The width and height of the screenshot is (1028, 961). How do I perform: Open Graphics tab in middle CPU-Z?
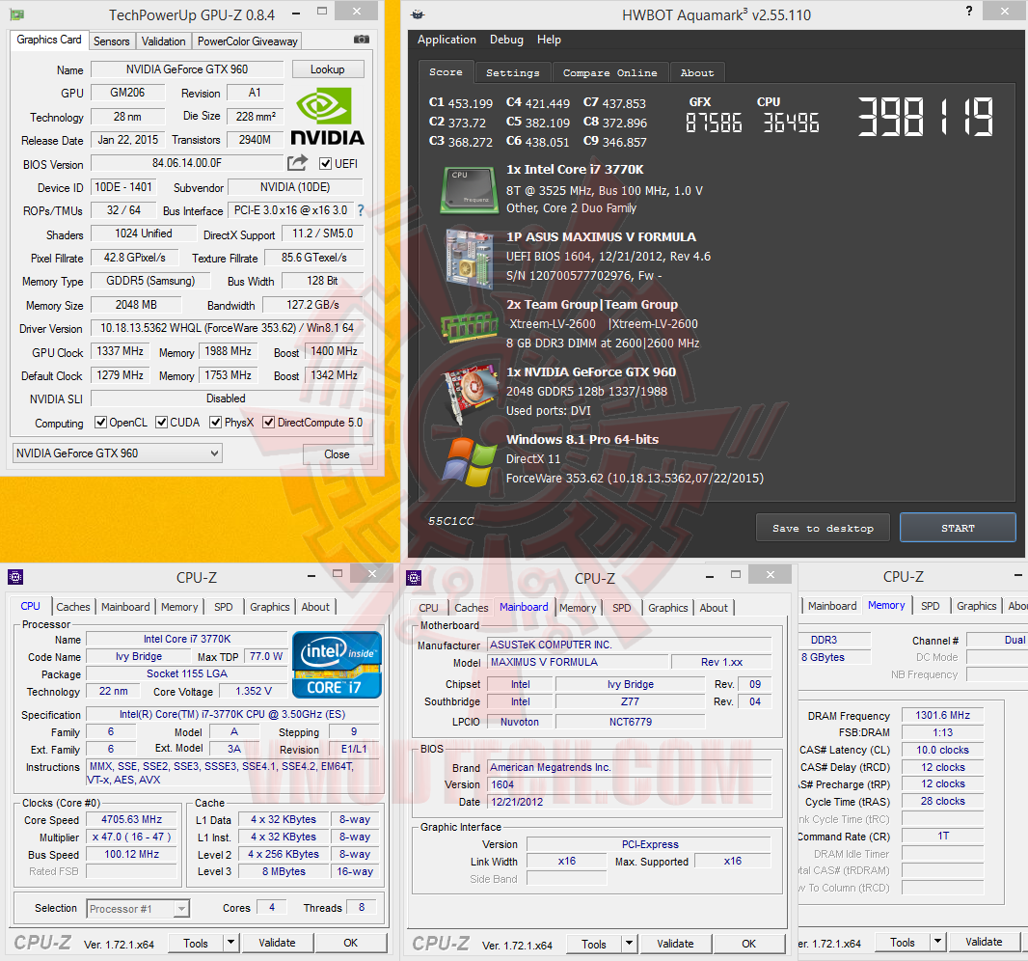pyautogui.click(x=668, y=608)
